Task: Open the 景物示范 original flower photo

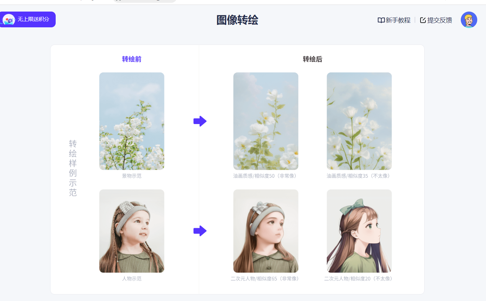Action: coord(132,121)
